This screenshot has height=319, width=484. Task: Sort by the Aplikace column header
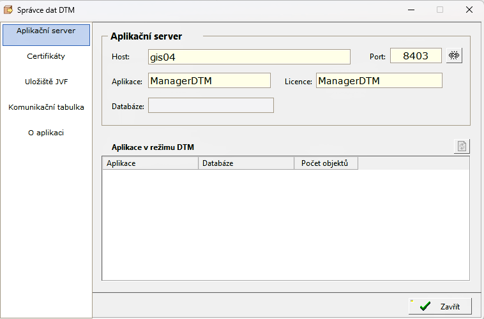[x=150, y=163]
